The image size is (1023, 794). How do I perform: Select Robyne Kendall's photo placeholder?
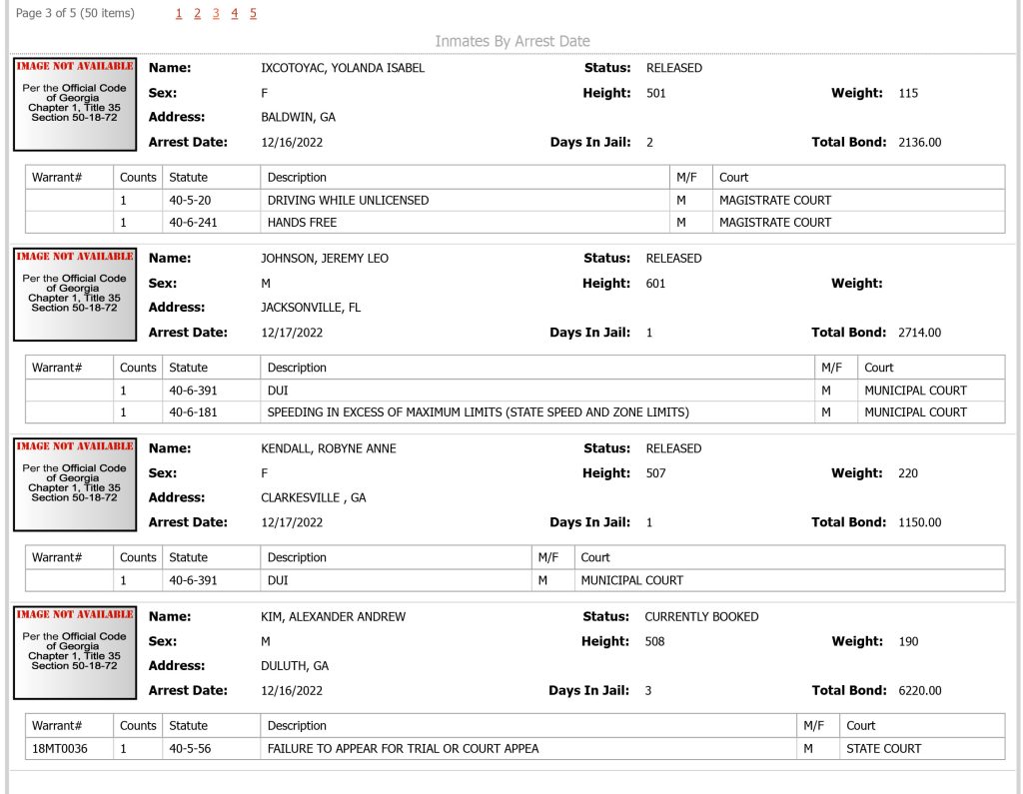(75, 484)
